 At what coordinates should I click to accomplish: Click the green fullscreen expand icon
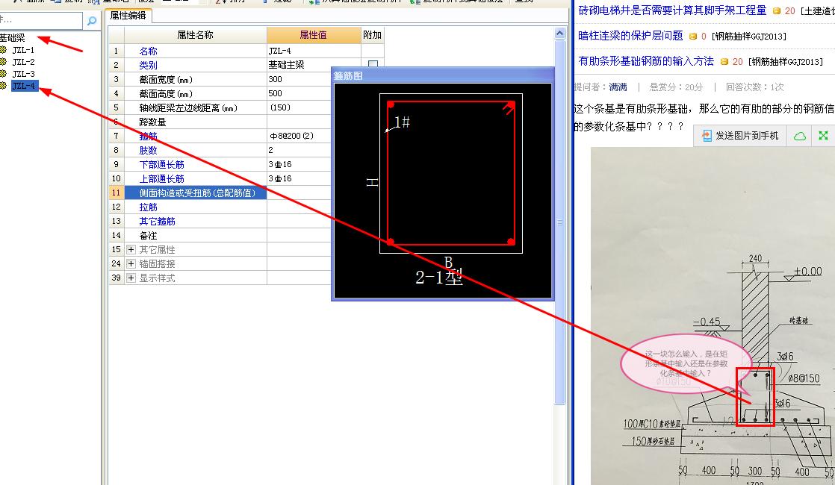click(x=823, y=136)
